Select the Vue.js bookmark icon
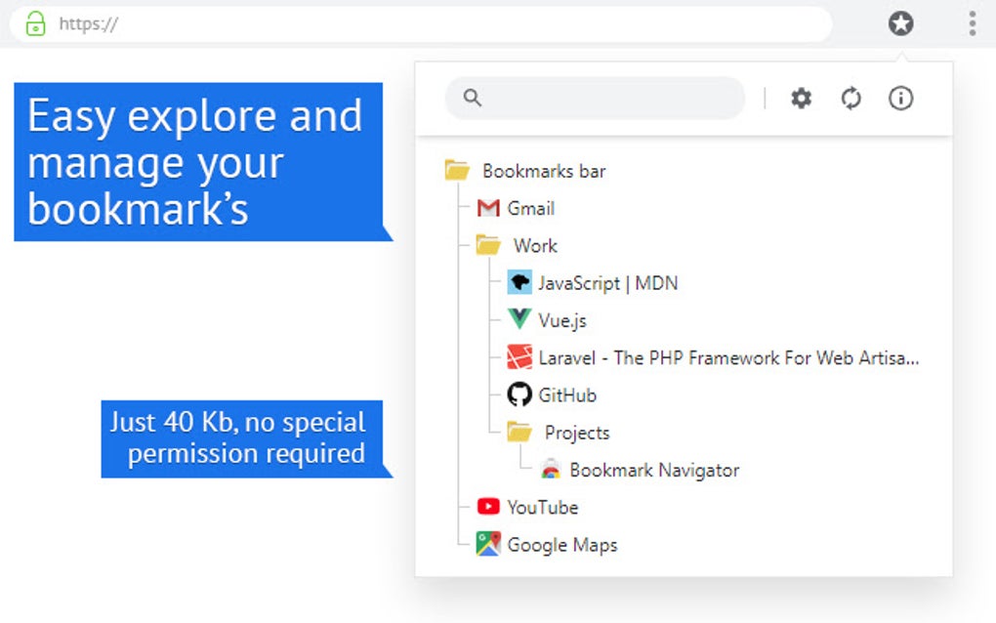The width and height of the screenshot is (996, 623). point(518,319)
